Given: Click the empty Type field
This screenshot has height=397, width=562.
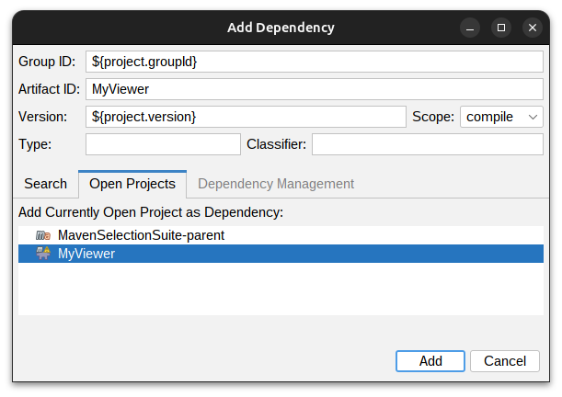Looking at the screenshot, I should (x=163, y=144).
